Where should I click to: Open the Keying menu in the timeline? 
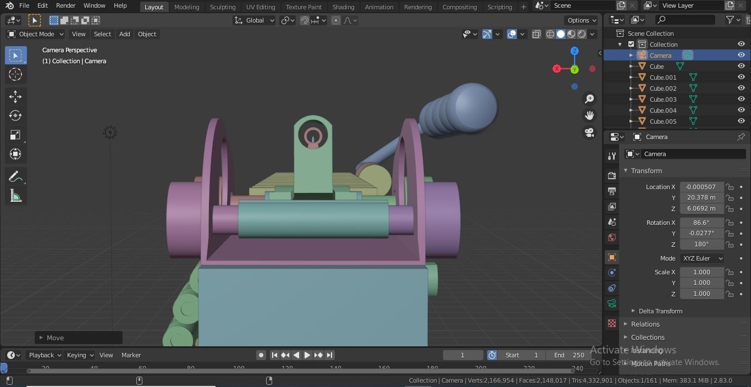coord(80,355)
